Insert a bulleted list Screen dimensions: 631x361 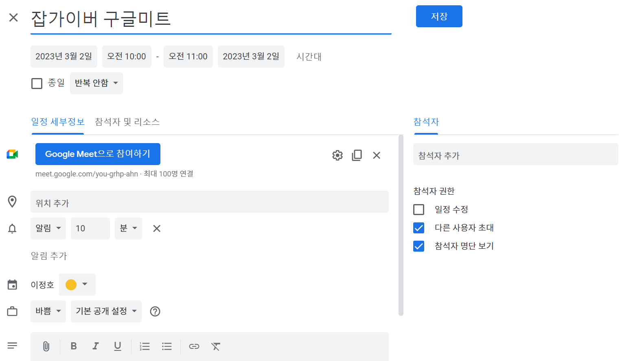pyautogui.click(x=167, y=346)
